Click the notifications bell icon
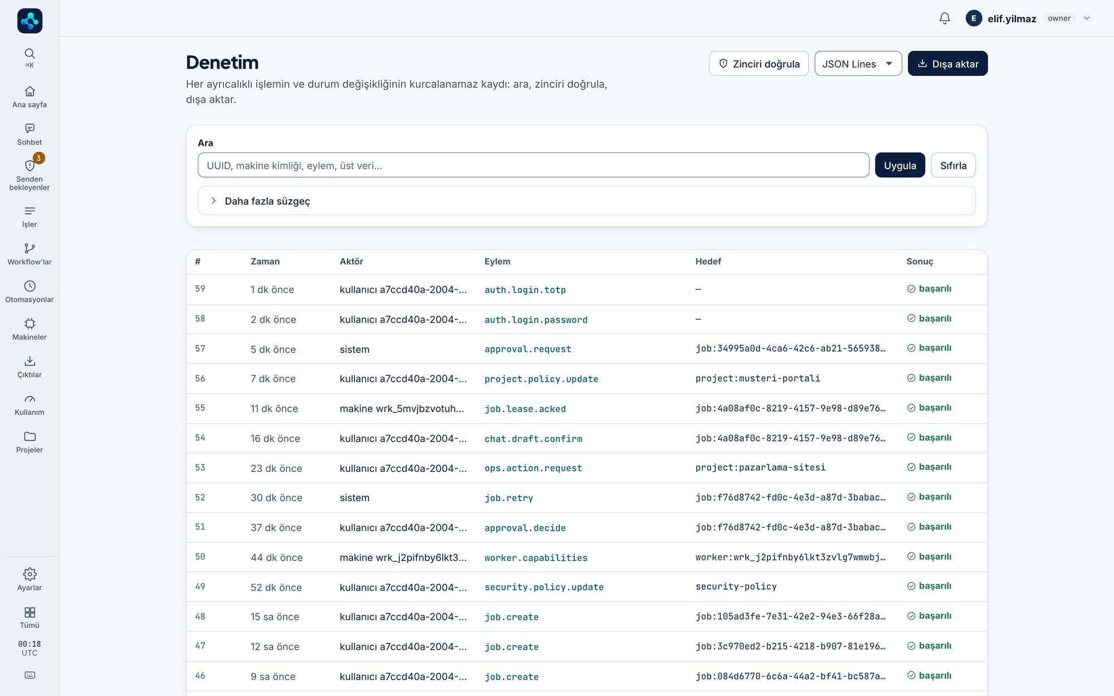 tap(945, 18)
